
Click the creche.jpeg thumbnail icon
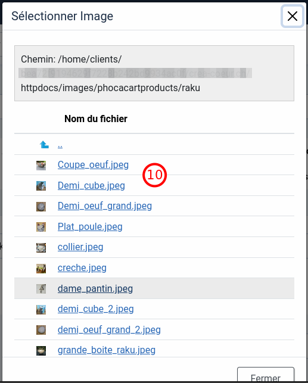(41, 269)
